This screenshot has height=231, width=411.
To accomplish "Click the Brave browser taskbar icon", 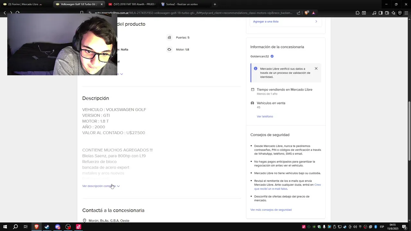I will pos(36,227).
